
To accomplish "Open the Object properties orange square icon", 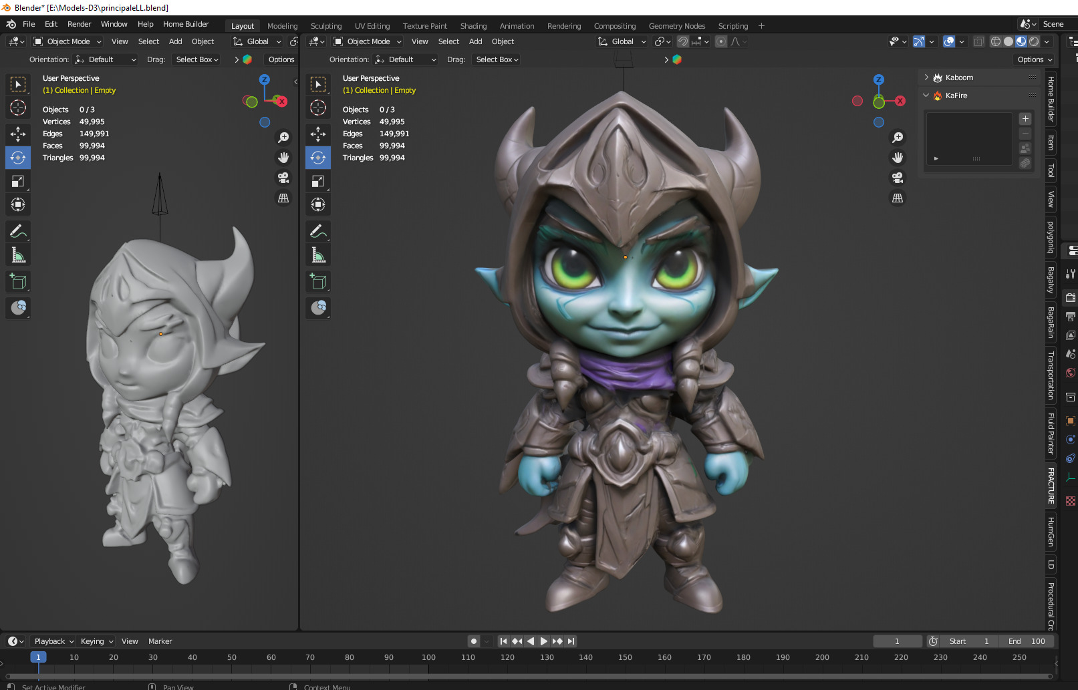I will pyautogui.click(x=1071, y=421).
